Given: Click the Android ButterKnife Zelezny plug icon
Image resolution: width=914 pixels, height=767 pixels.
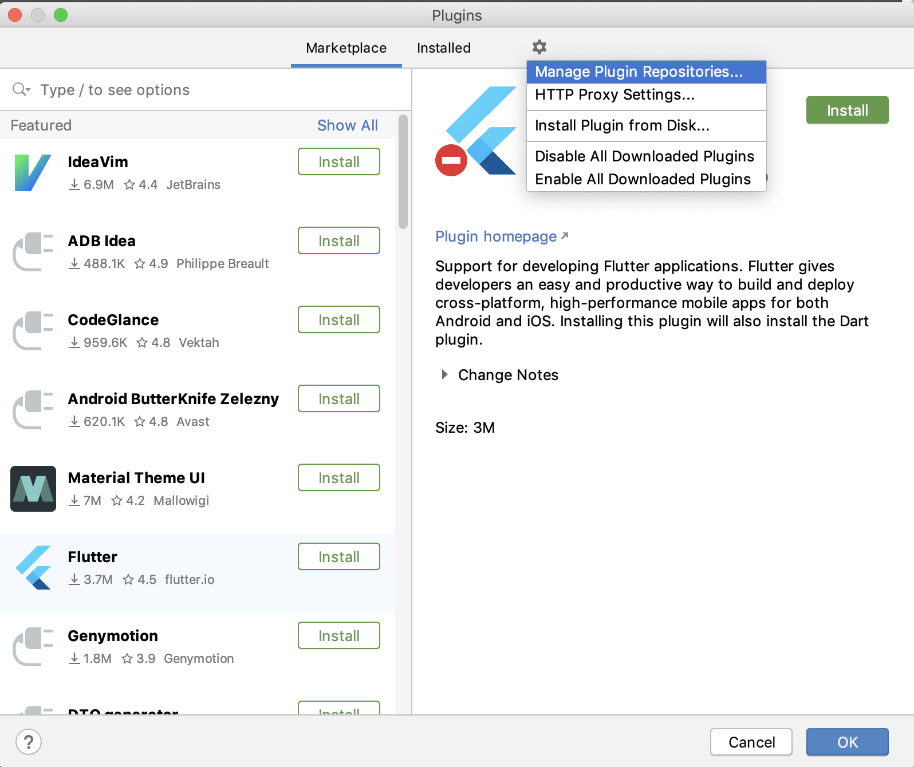Looking at the screenshot, I should point(33,410).
